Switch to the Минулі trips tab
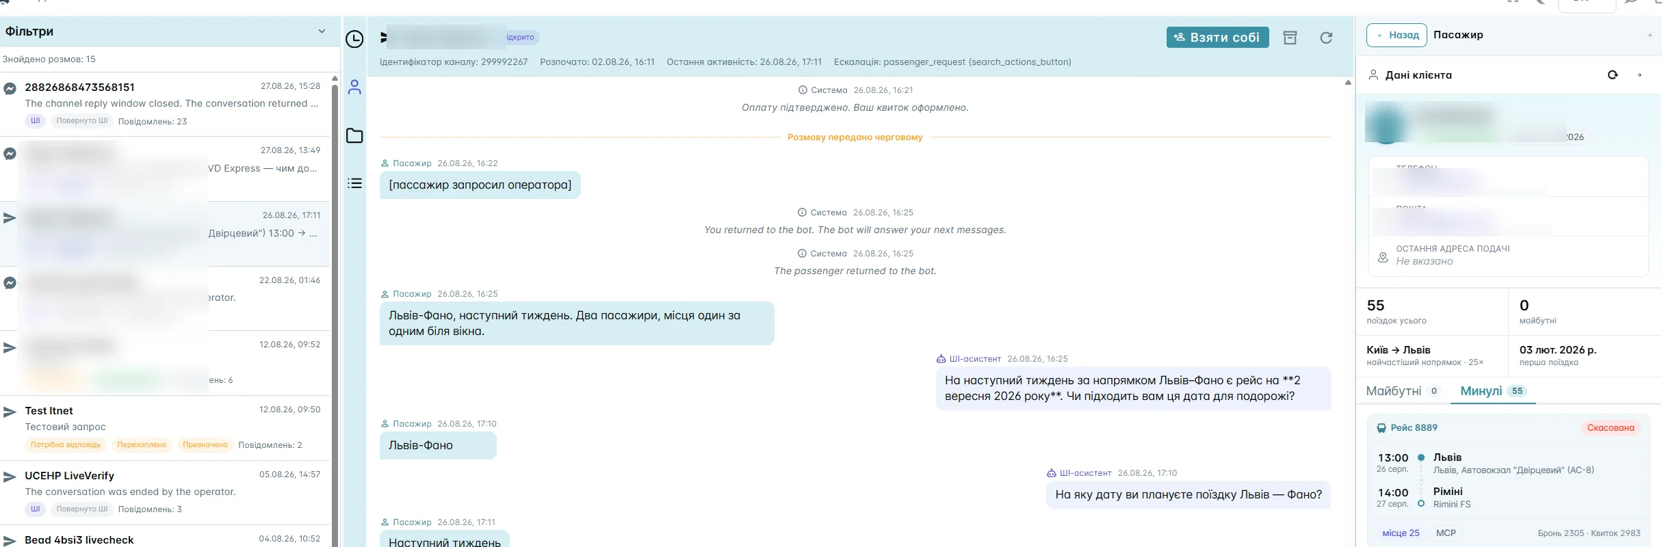Viewport: 1662px width, 547px height. (x=1493, y=391)
